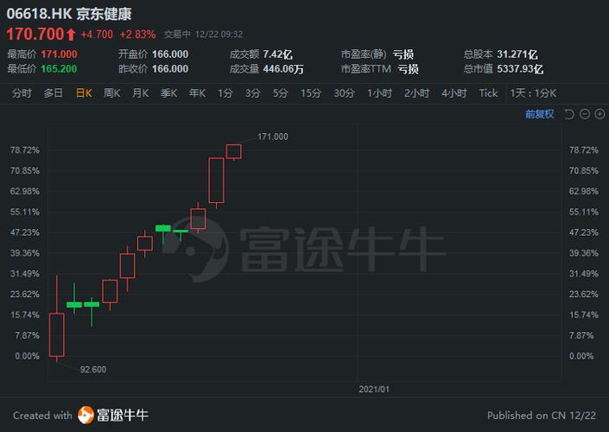Click the 06618.HK 京东健康 stock title

click(x=70, y=14)
